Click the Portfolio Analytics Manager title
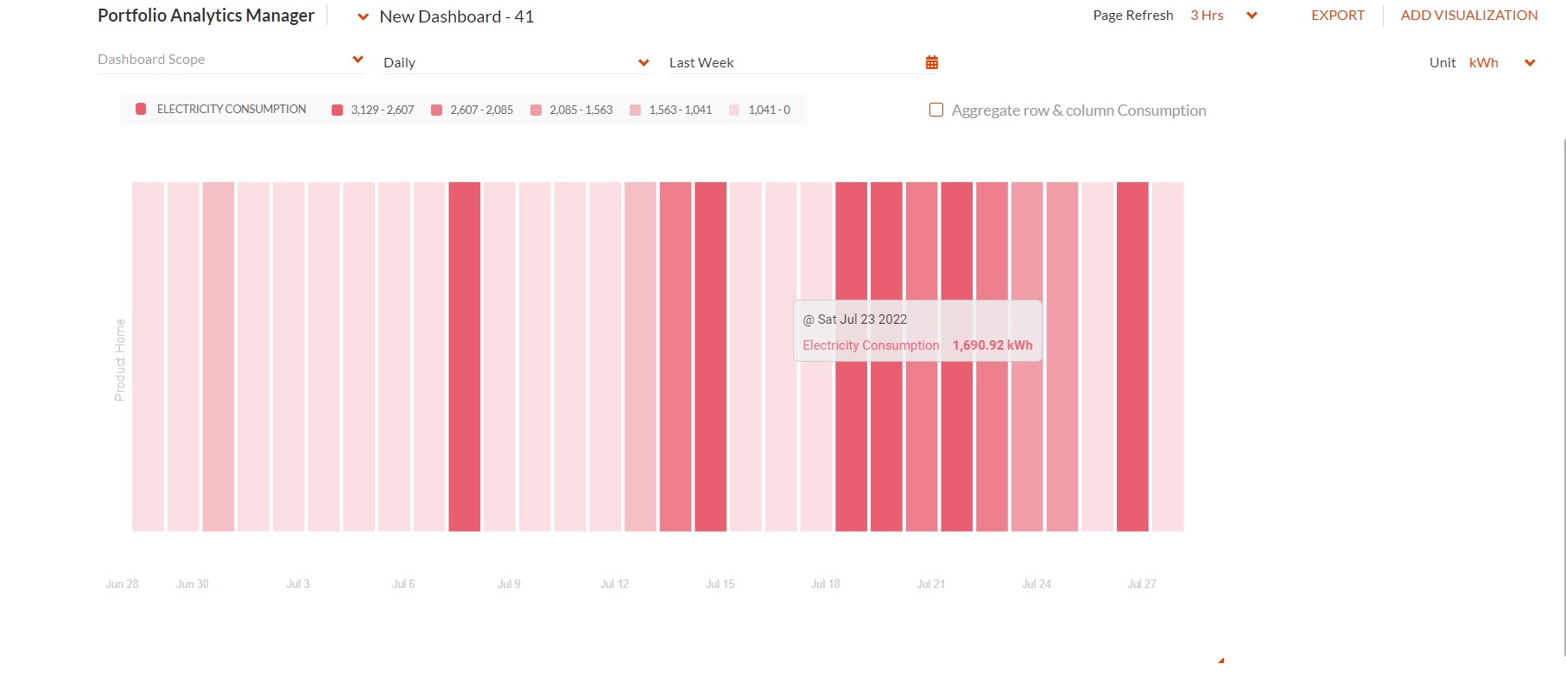1566x683 pixels. 206,16
